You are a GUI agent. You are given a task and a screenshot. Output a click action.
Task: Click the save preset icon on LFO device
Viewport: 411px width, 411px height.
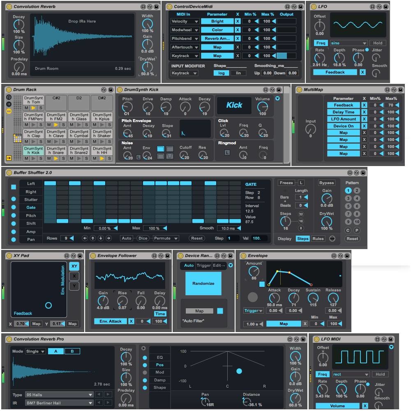[x=386, y=7]
